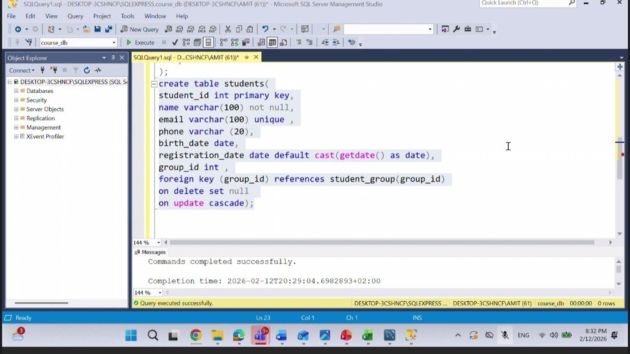Click the New Query button

pos(140,29)
